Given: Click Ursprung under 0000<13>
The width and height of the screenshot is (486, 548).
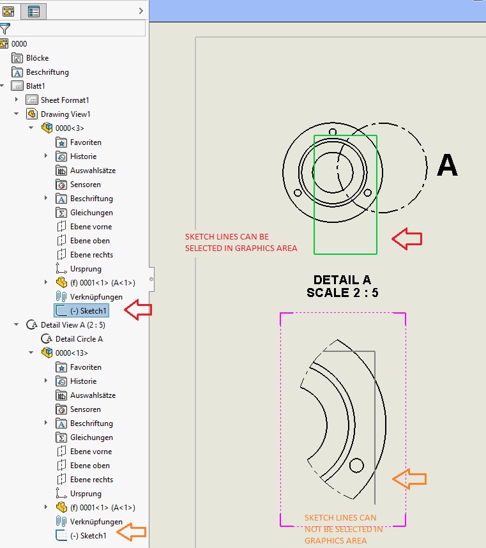Looking at the screenshot, I should pyautogui.click(x=86, y=494).
